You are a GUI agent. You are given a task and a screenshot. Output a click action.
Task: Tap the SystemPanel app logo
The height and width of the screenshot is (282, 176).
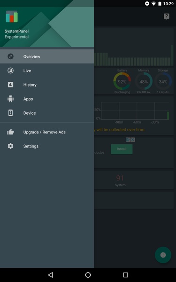click(12, 16)
